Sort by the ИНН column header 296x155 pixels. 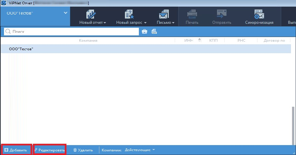pyautogui.click(x=188, y=40)
